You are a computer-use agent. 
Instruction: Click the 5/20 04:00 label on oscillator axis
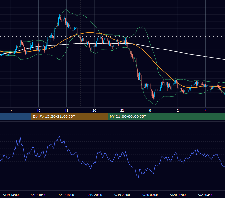tap(205, 195)
